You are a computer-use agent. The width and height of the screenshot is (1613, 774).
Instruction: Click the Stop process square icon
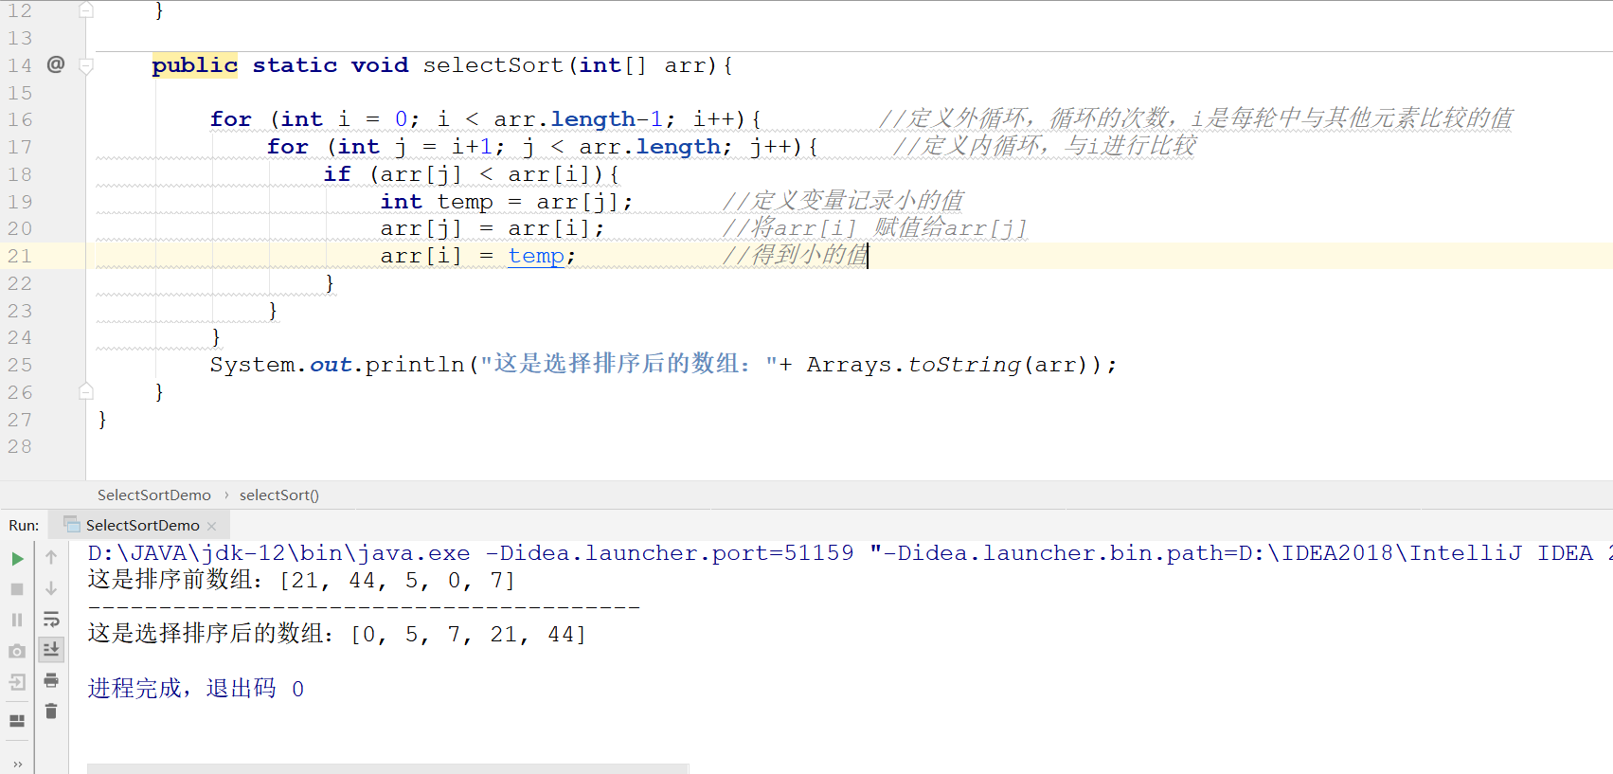pos(17,589)
